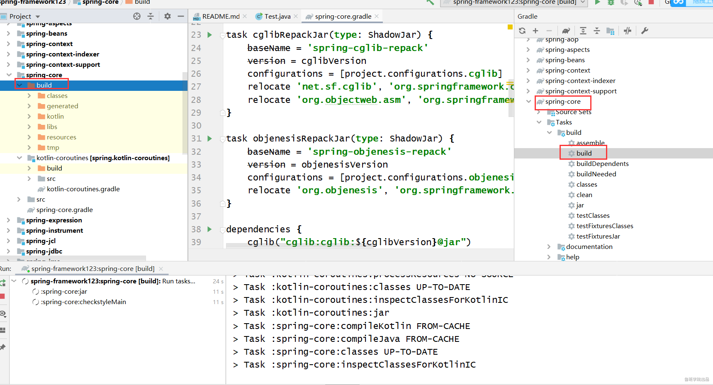Screen dimensions: 713x385
Task: Close the spring-core.gradle tab
Action: pos(377,16)
